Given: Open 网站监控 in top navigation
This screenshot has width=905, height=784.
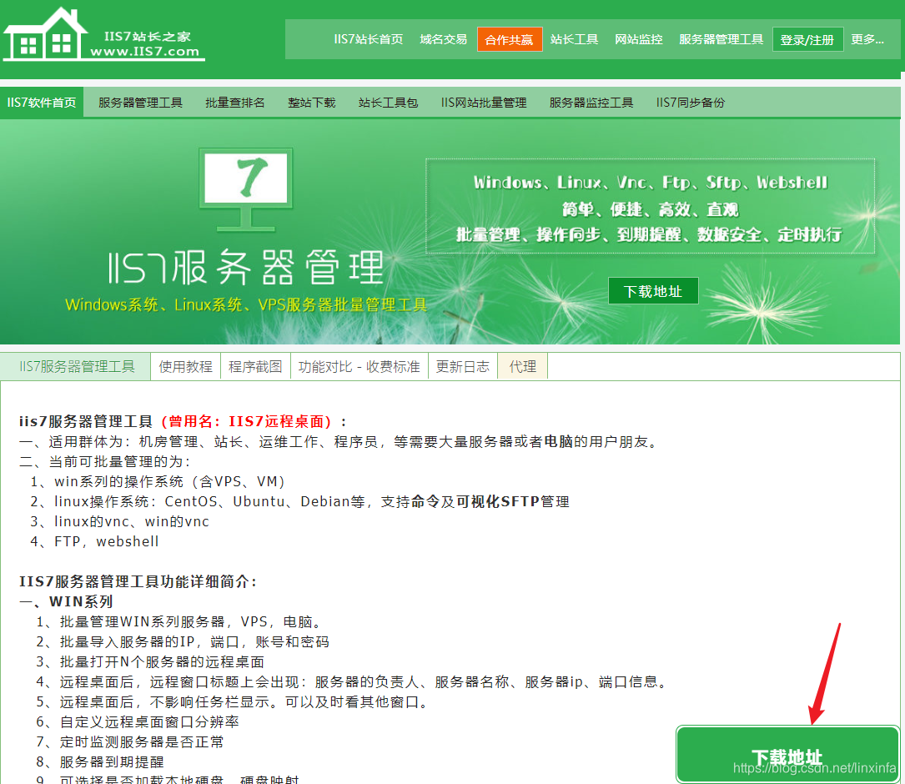Looking at the screenshot, I should click(x=638, y=39).
